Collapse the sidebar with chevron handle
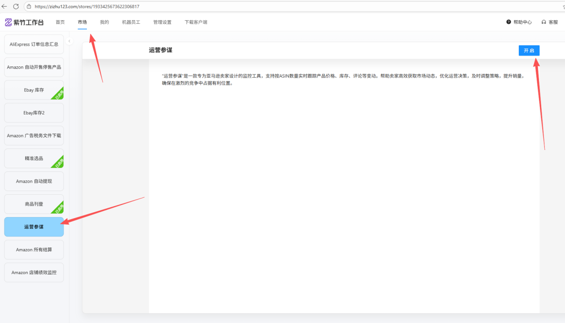565x323 pixels. (69, 41)
